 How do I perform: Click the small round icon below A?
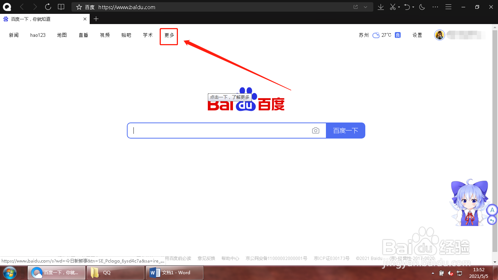tap(492, 220)
